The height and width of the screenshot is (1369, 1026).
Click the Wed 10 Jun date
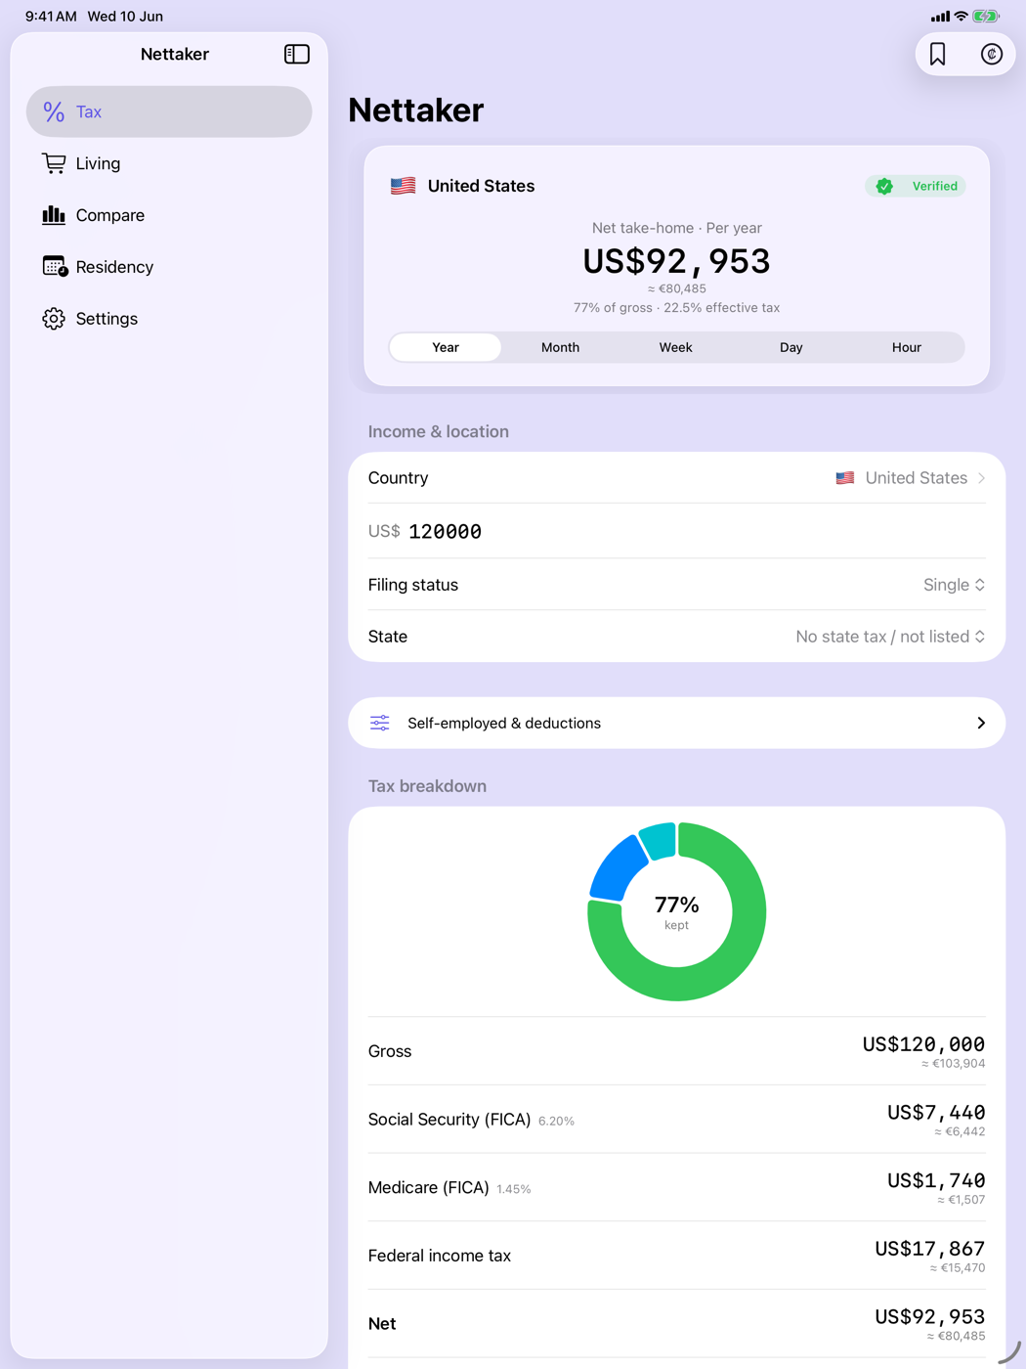pos(125,17)
